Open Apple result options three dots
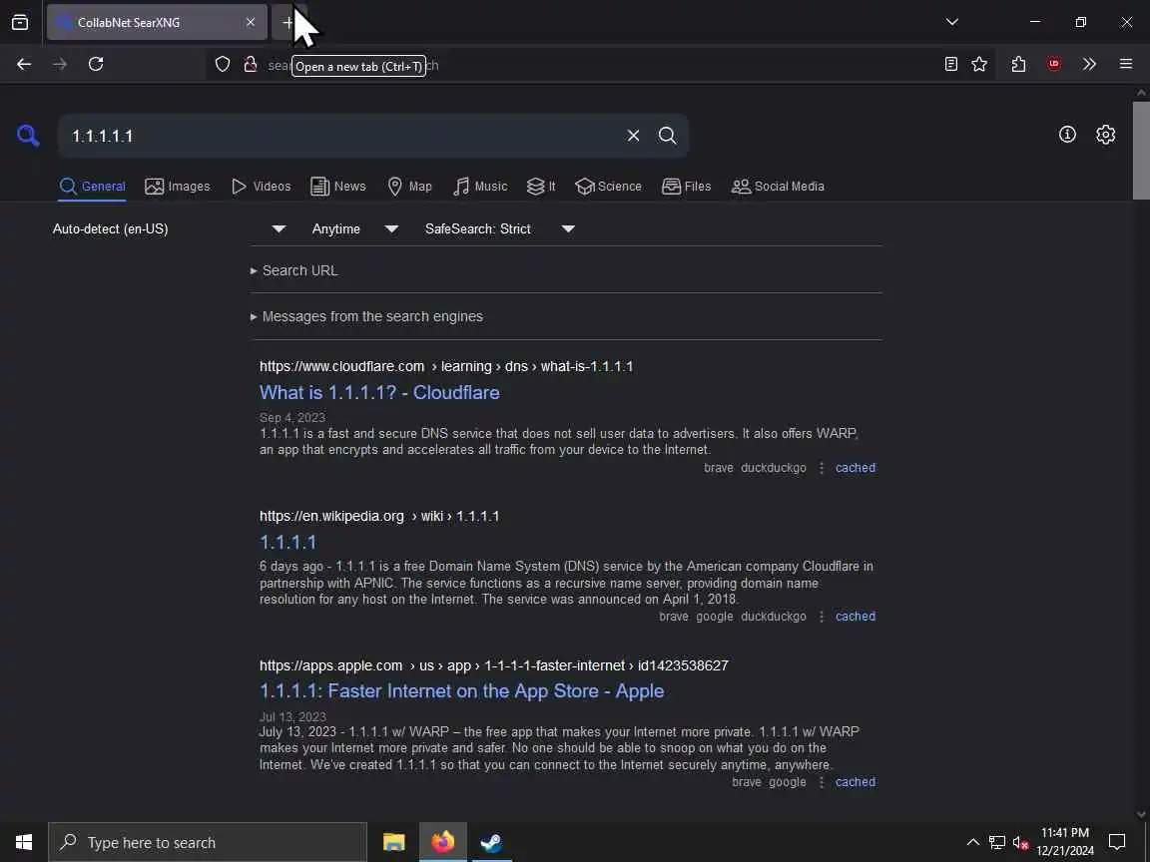Image resolution: width=1150 pixels, height=862 pixels. click(x=822, y=782)
